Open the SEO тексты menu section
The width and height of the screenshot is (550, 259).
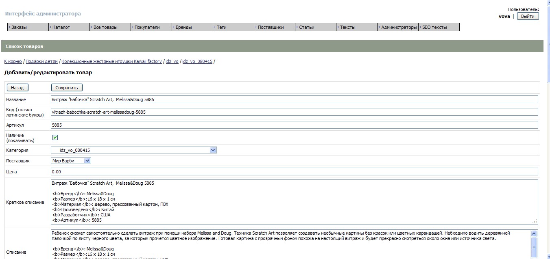tap(439, 27)
